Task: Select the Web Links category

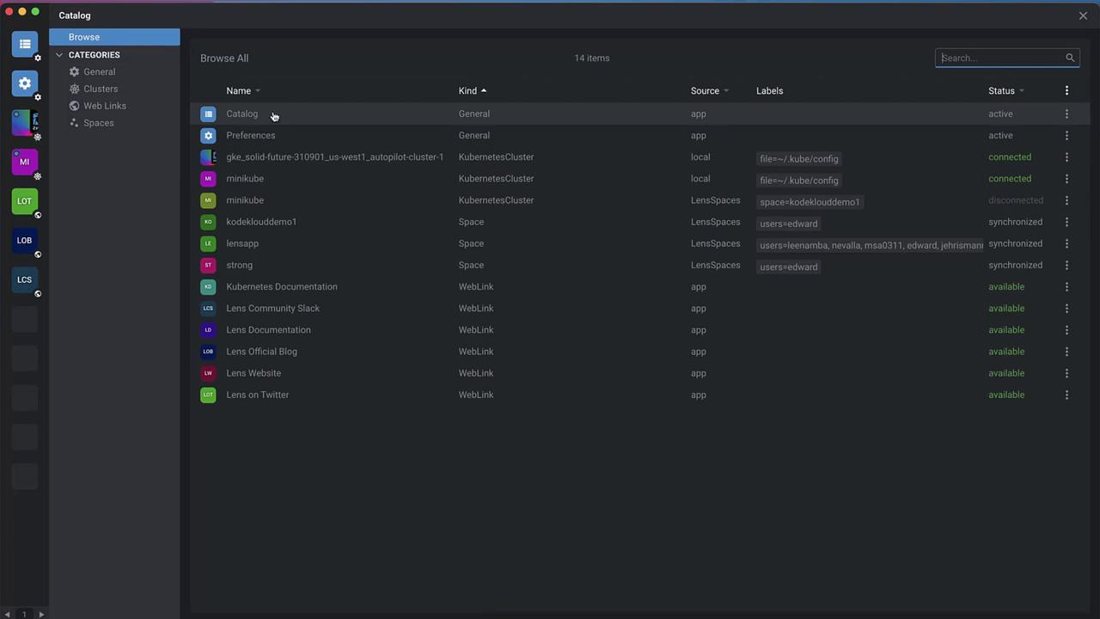Action: [104, 106]
